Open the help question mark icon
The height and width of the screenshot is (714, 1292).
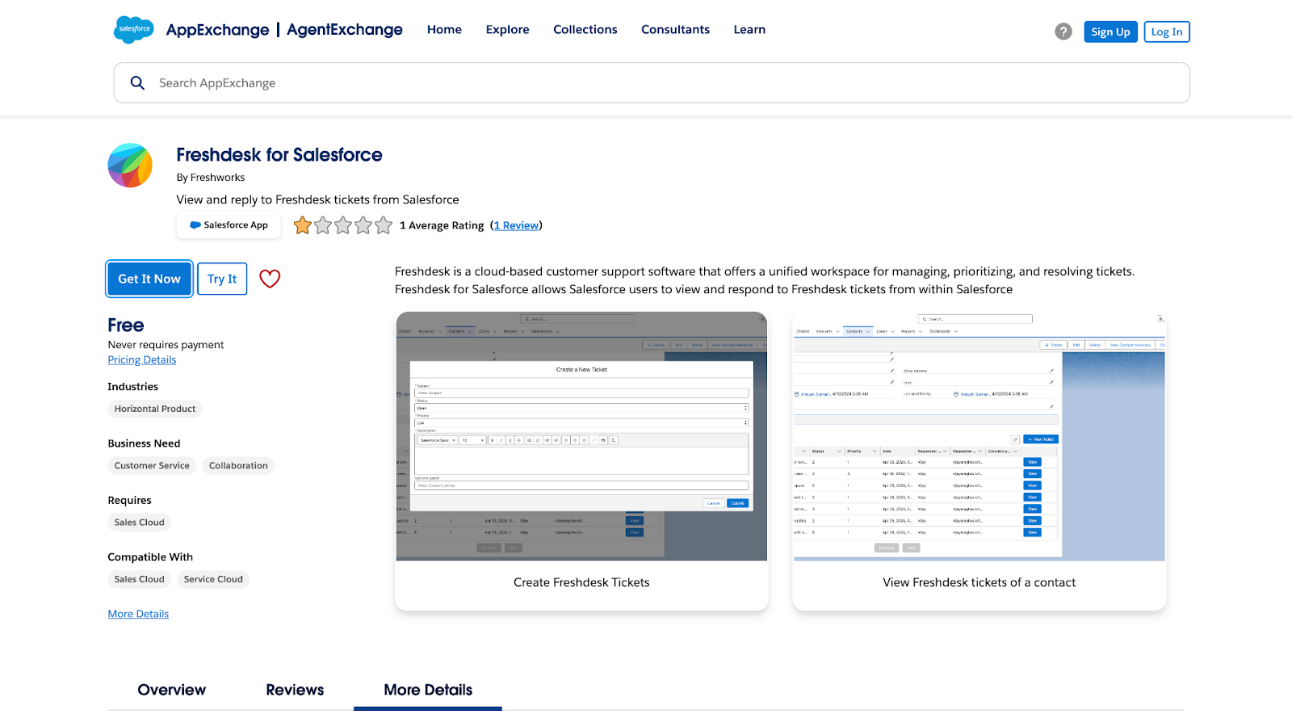tap(1063, 31)
